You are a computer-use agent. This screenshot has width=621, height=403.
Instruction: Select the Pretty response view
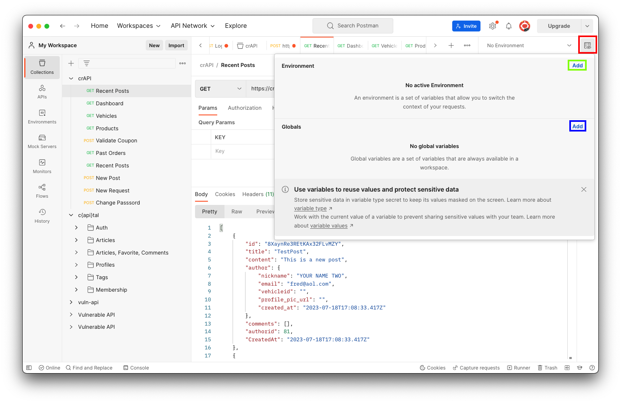[x=210, y=212]
